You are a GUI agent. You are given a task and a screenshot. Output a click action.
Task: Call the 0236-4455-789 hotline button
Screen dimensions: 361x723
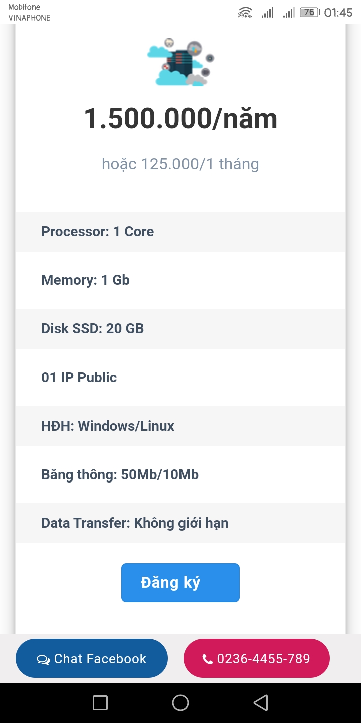257,658
